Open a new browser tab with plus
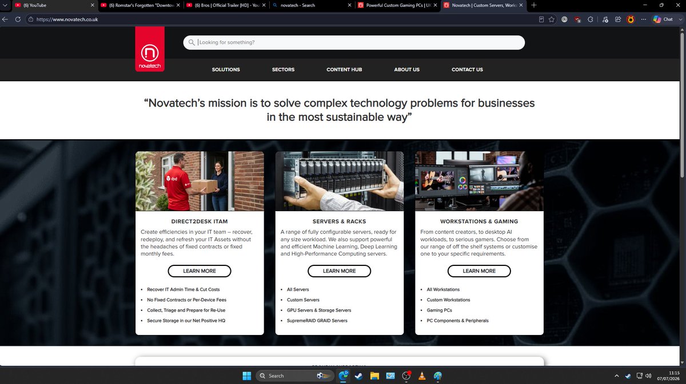Screen dimensions: 686x384 click(x=534, y=5)
